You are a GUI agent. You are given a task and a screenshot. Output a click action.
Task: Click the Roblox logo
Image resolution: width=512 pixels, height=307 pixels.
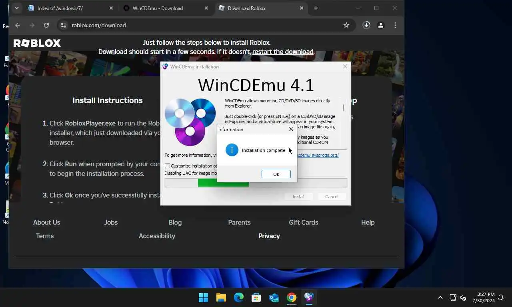tap(37, 43)
